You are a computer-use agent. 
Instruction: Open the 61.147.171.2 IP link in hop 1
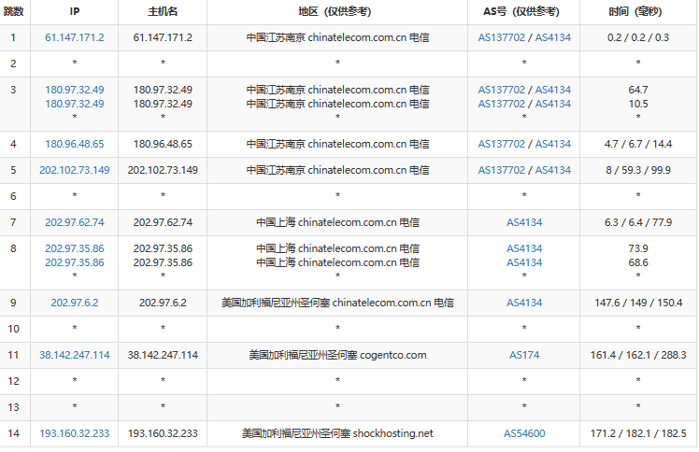(x=75, y=37)
